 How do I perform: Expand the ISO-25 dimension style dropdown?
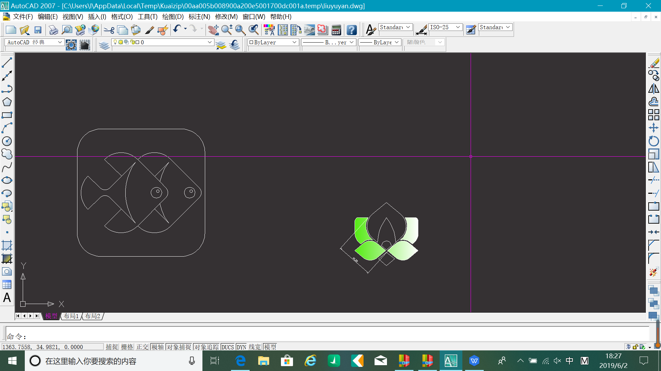tap(458, 27)
